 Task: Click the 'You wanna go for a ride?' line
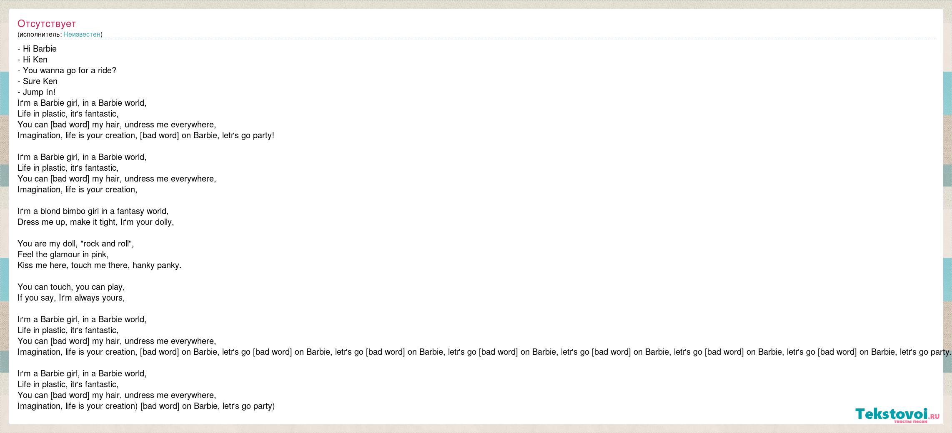67,70
